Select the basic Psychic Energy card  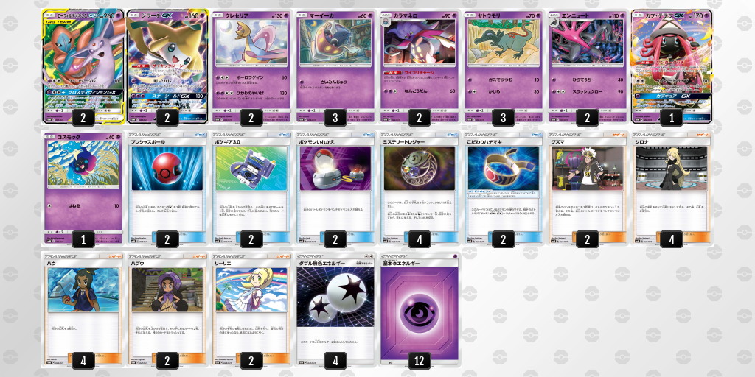pyautogui.click(x=419, y=310)
